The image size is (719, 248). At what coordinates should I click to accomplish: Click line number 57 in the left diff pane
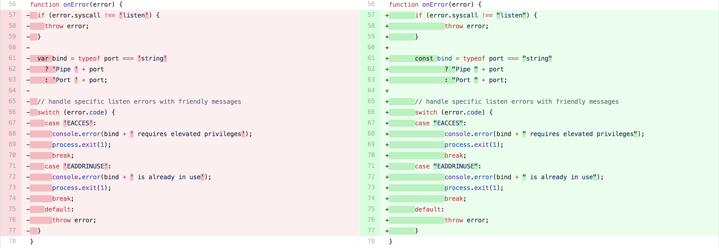12,15
